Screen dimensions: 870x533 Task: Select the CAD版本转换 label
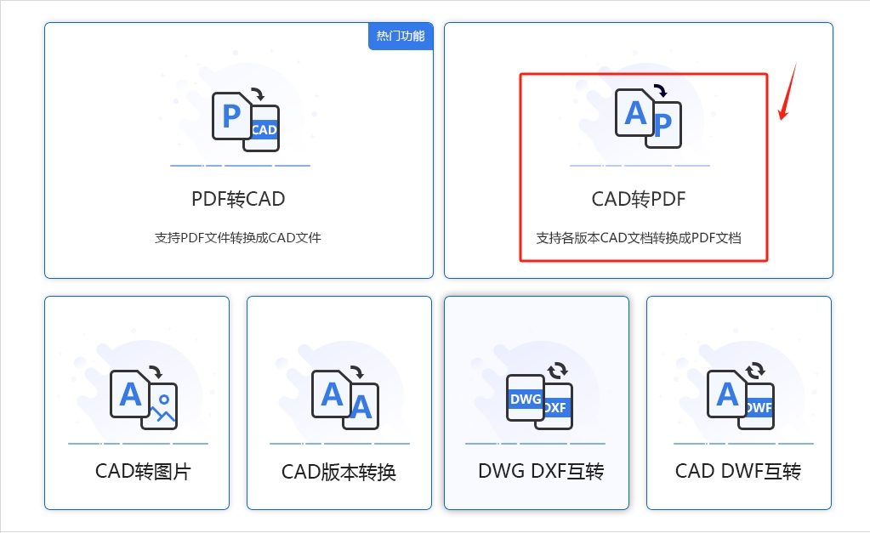coord(338,472)
